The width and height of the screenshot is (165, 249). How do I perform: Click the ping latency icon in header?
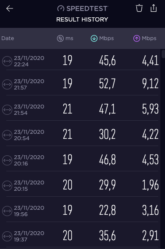(x=60, y=38)
